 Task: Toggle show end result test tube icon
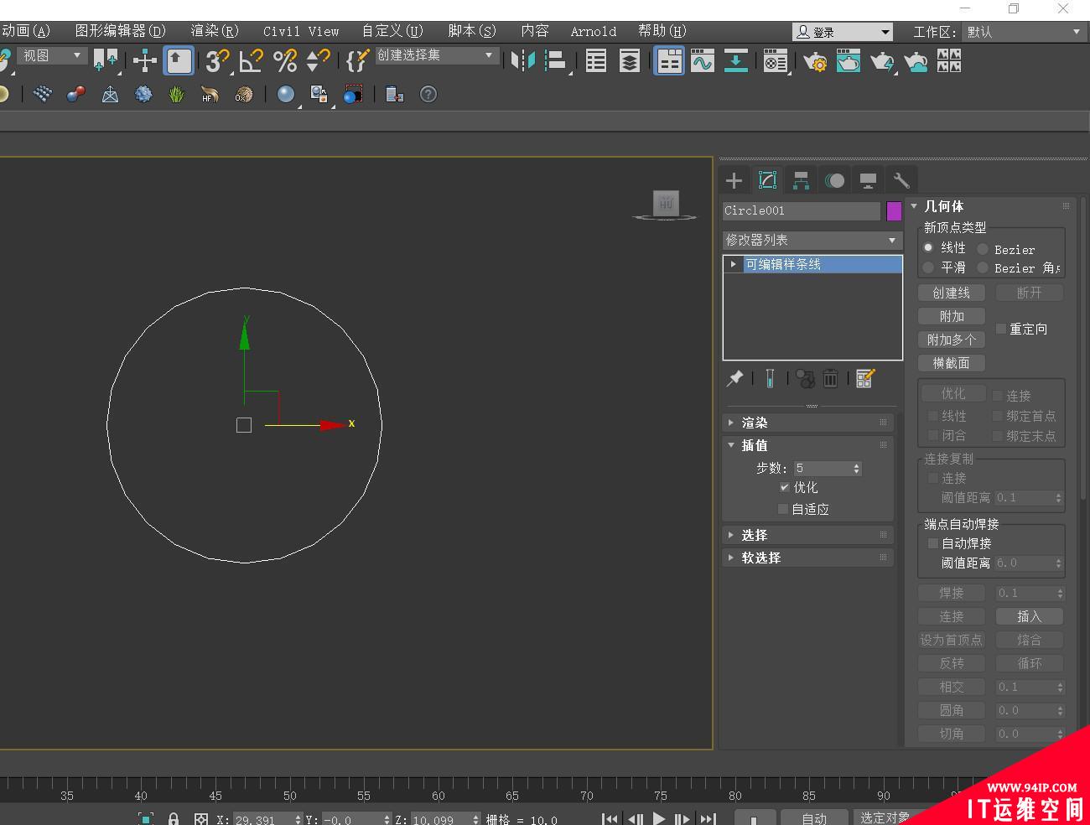point(770,379)
